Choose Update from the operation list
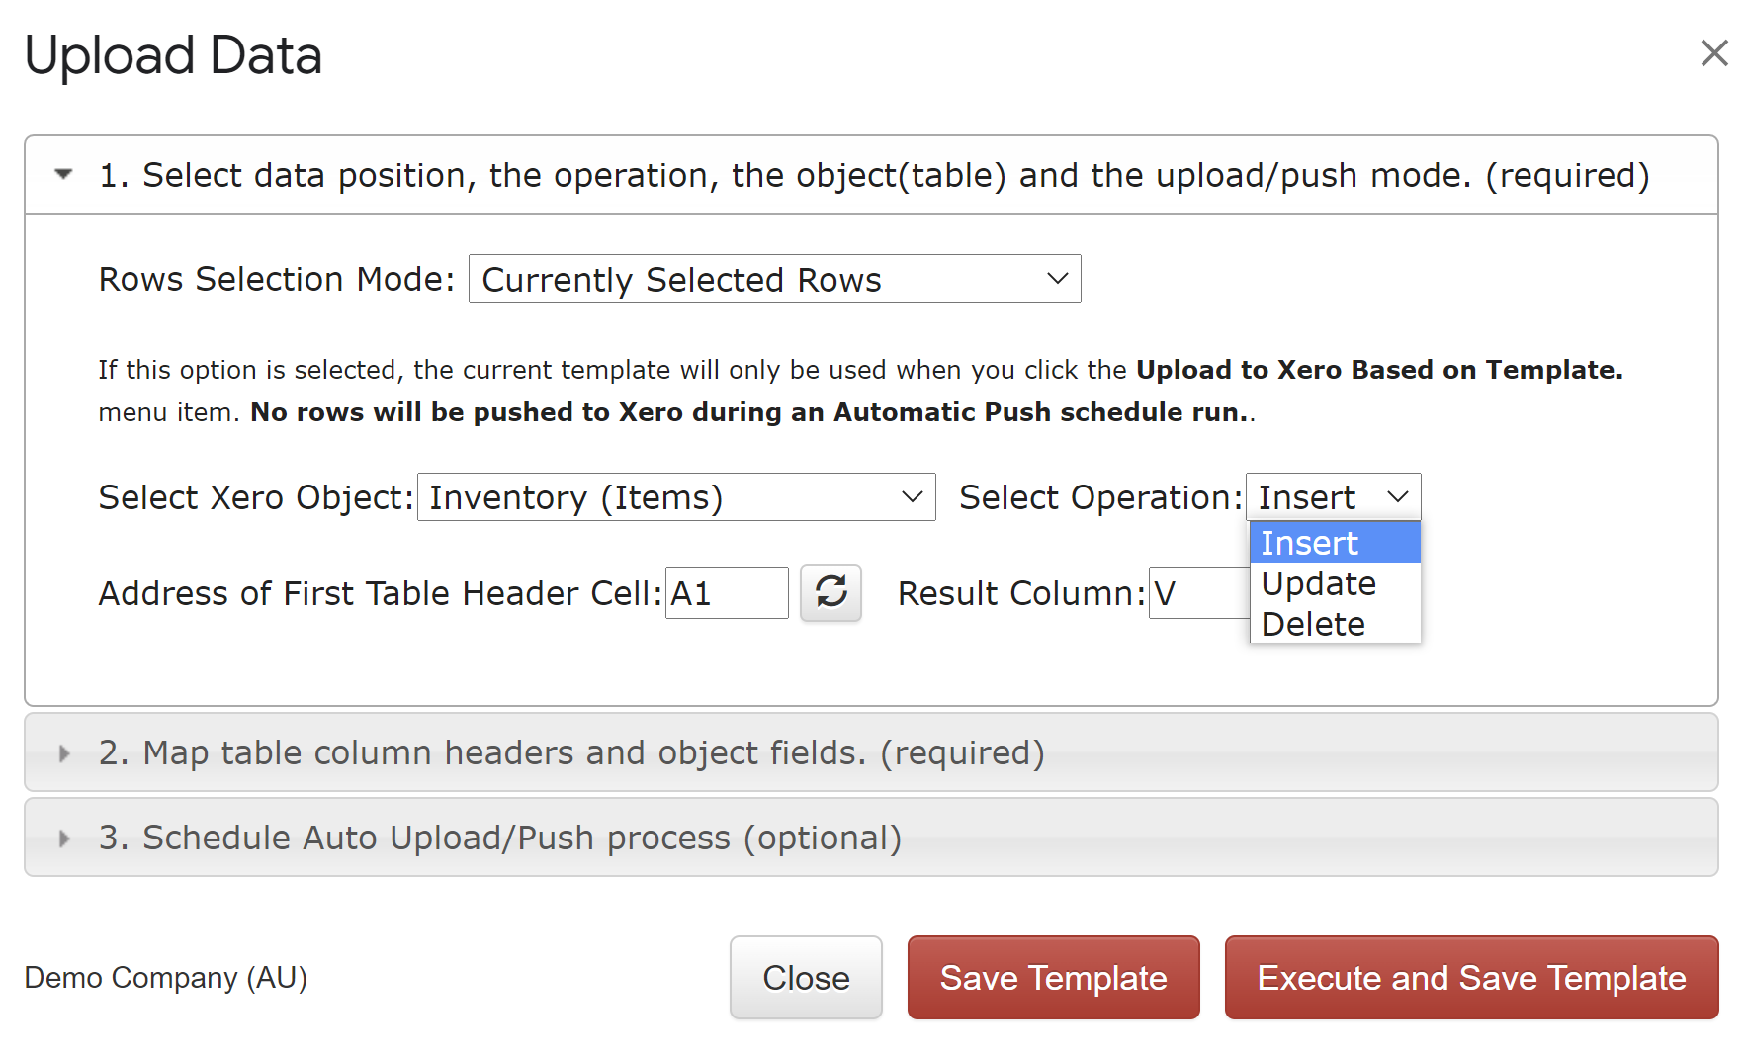The image size is (1747, 1060). click(1335, 583)
